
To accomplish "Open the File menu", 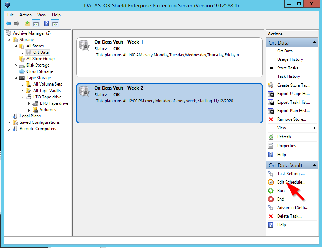I will point(11,15).
